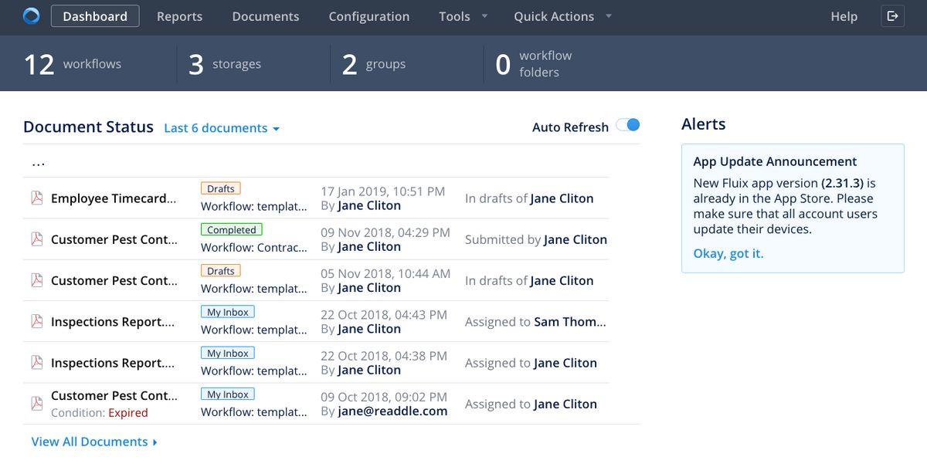This screenshot has width=927, height=457.
Task: Disable the Auto Refresh toggle
Action: [x=628, y=126]
